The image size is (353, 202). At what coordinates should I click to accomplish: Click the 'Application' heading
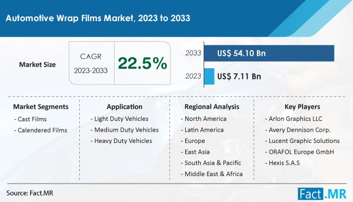[x=124, y=107]
